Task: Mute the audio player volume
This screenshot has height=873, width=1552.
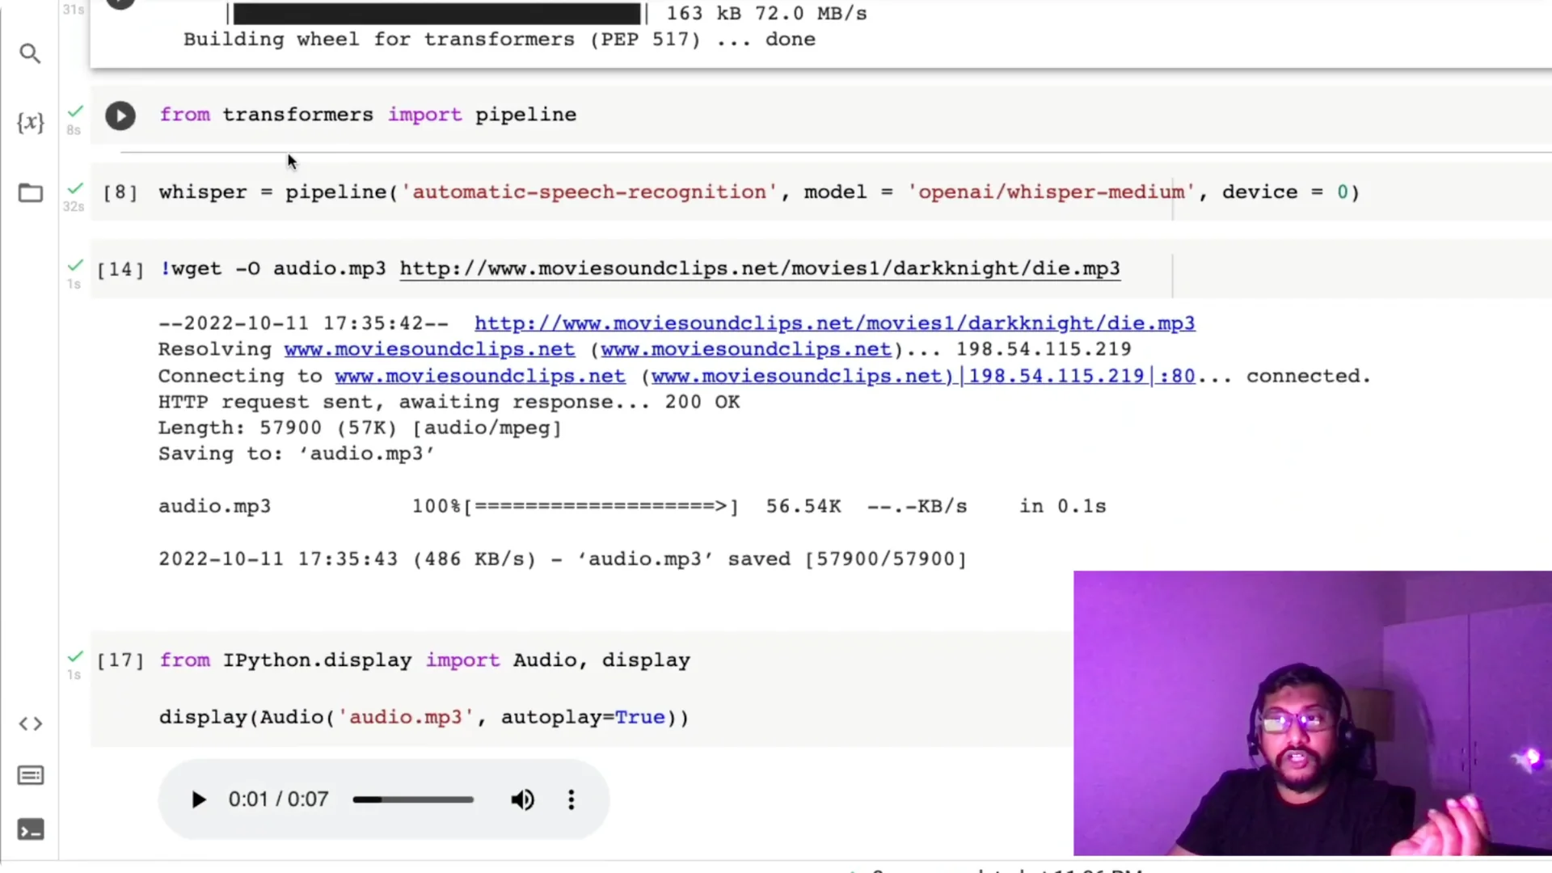Action: pos(522,799)
